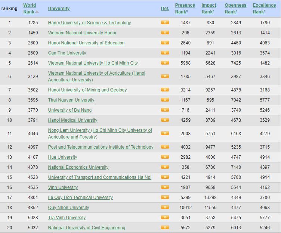Image resolution: width=281 pixels, height=233 pixels.
Task: Open Le Quy Don Technical University link
Action: click(x=80, y=198)
